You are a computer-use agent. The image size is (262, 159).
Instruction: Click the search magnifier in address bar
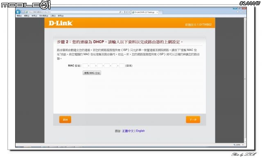pos(120,12)
